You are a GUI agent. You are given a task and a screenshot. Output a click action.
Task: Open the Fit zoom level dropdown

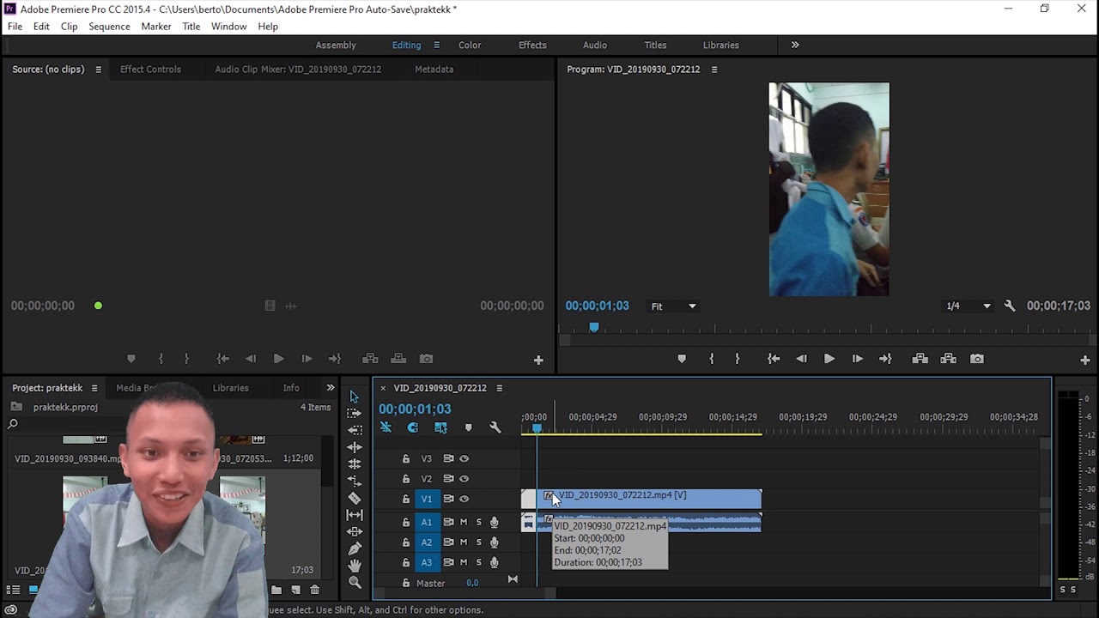coord(673,306)
